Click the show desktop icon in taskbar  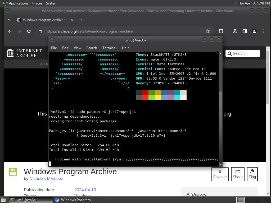tap(3, 200)
